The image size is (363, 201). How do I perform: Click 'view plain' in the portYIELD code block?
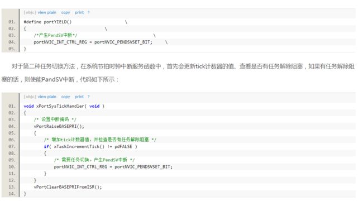pyautogui.click(x=47, y=12)
